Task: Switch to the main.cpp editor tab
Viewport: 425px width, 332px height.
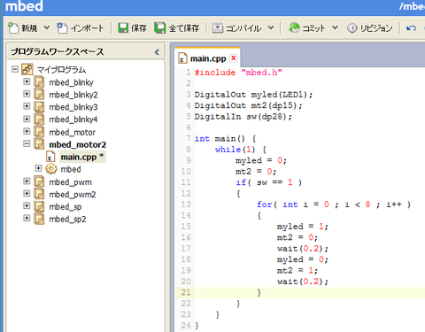Action: [x=208, y=58]
